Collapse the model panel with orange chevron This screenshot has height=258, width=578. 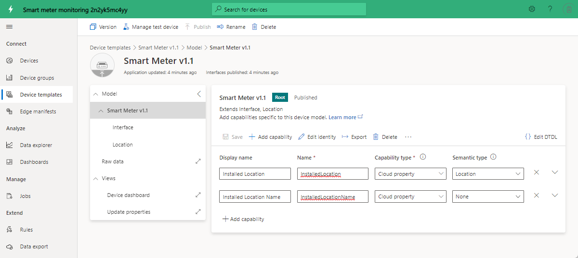point(199,94)
